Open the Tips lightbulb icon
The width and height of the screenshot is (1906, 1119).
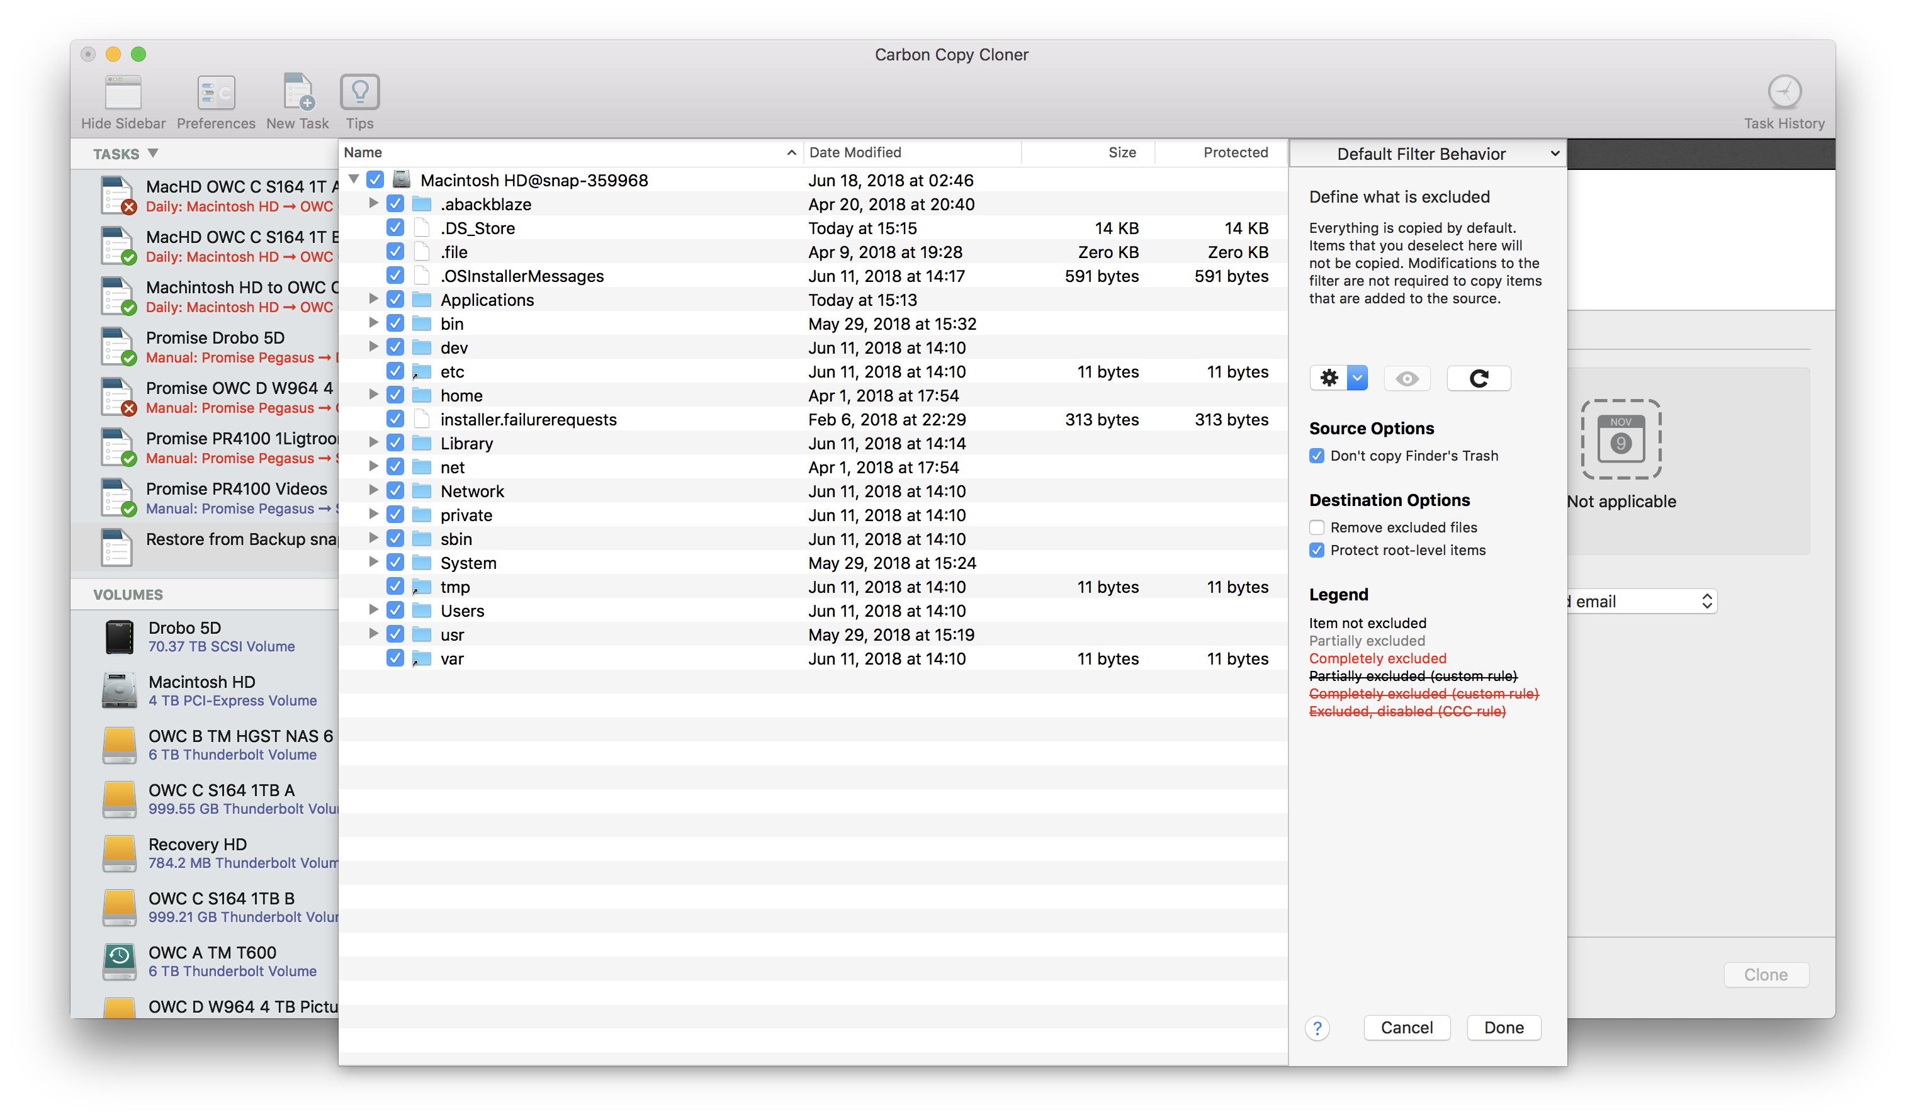[359, 93]
